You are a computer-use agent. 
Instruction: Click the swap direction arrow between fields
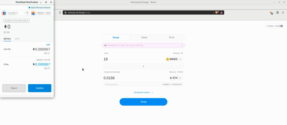click(143, 66)
